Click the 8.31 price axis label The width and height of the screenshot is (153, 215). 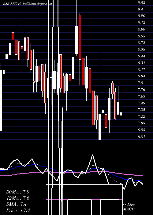click(x=141, y=63)
